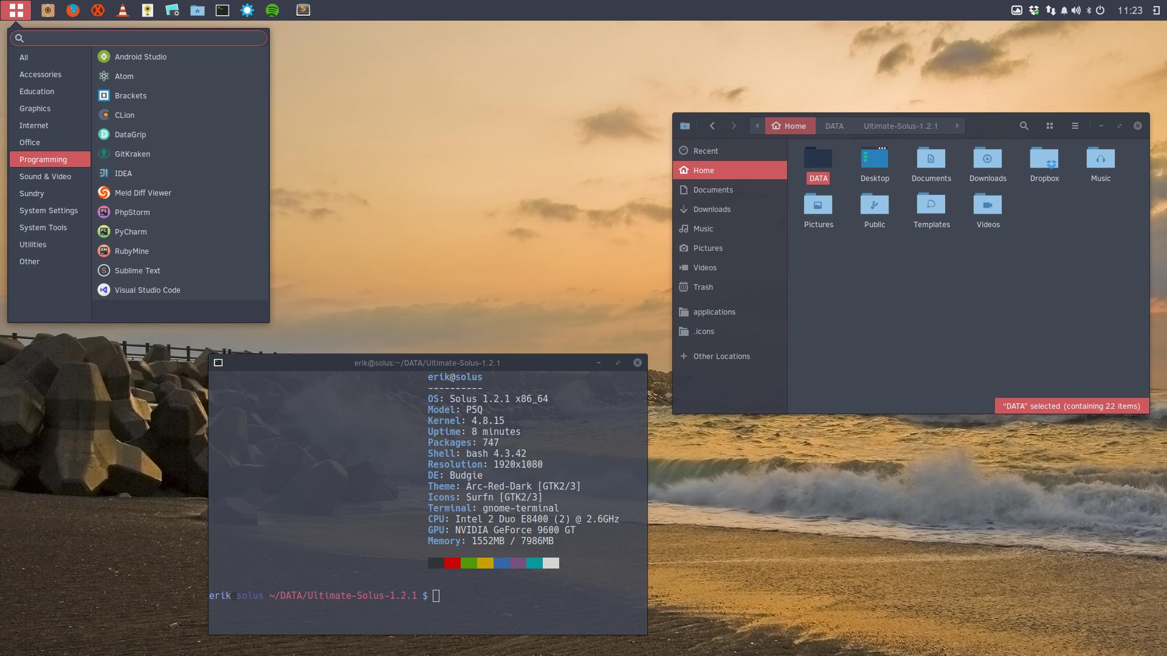This screenshot has width=1167, height=656.
Task: Launch IDEA from the menu
Action: coord(181,173)
